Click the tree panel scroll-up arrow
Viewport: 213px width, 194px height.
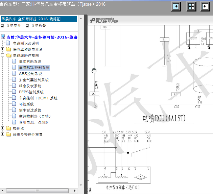(x=81, y=18)
